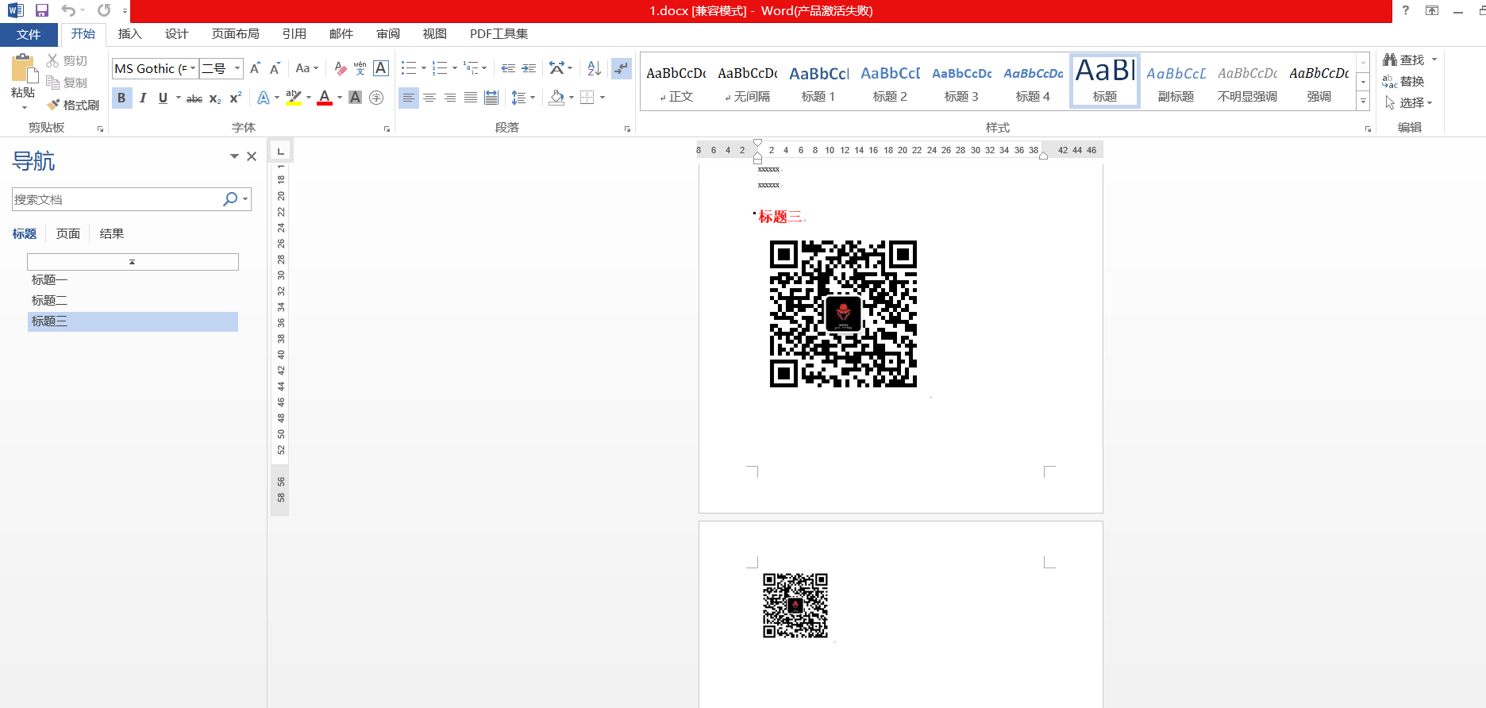Jump to 标题二 in navigation pane
Viewport: 1486px width, 708px height.
click(x=49, y=300)
